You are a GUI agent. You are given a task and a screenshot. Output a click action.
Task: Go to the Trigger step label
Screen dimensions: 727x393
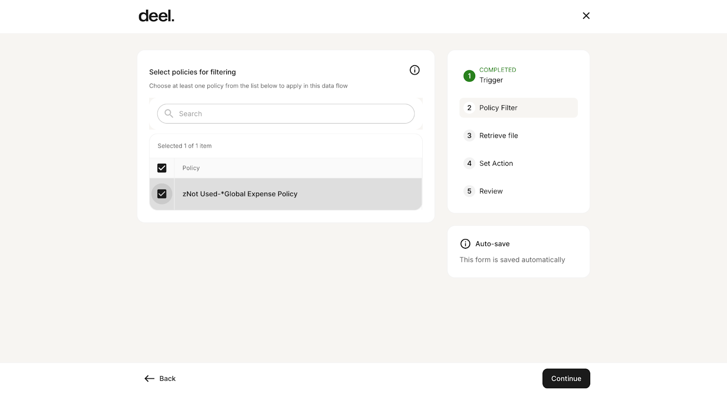click(x=491, y=80)
